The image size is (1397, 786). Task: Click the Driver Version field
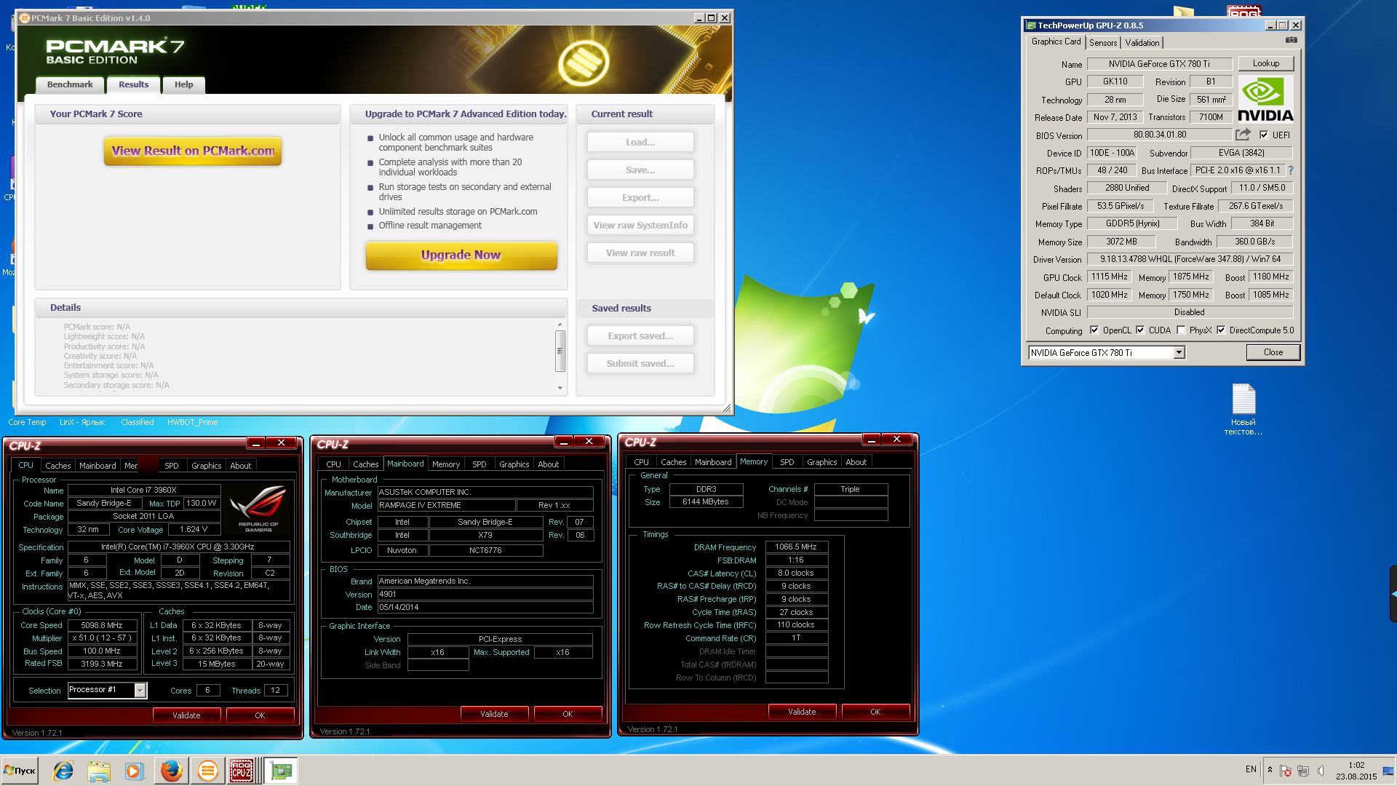pos(1190,259)
